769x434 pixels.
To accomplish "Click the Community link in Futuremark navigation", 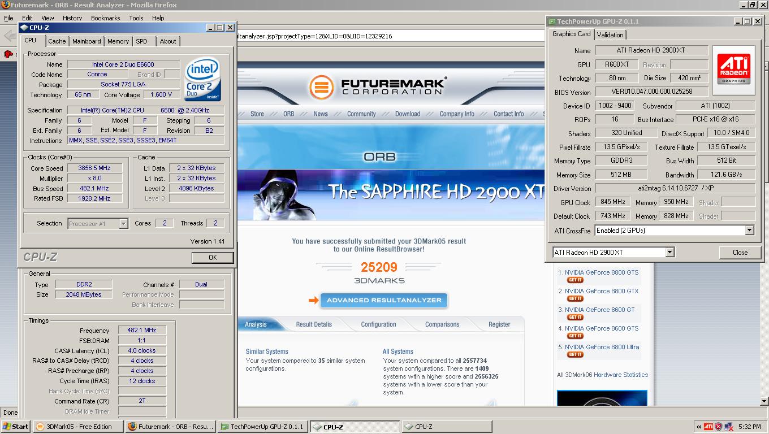I will (x=361, y=114).
